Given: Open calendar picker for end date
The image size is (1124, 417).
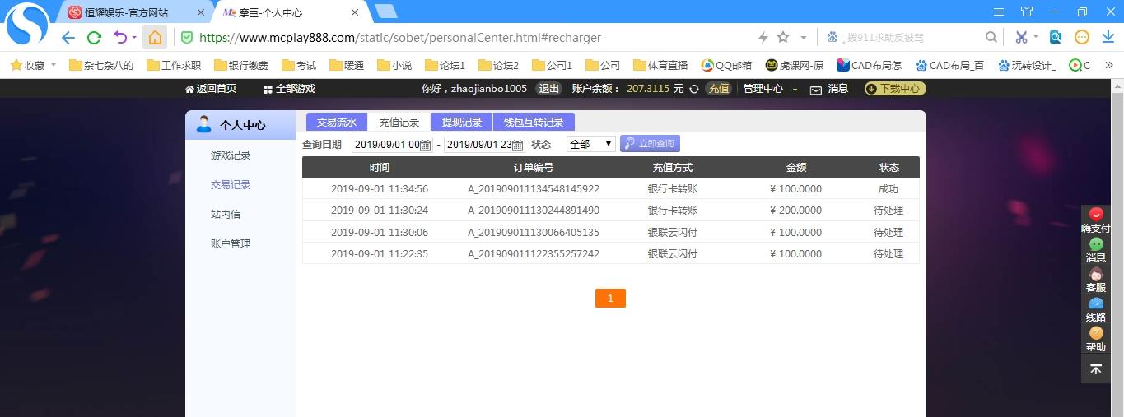Looking at the screenshot, I should click(518, 145).
